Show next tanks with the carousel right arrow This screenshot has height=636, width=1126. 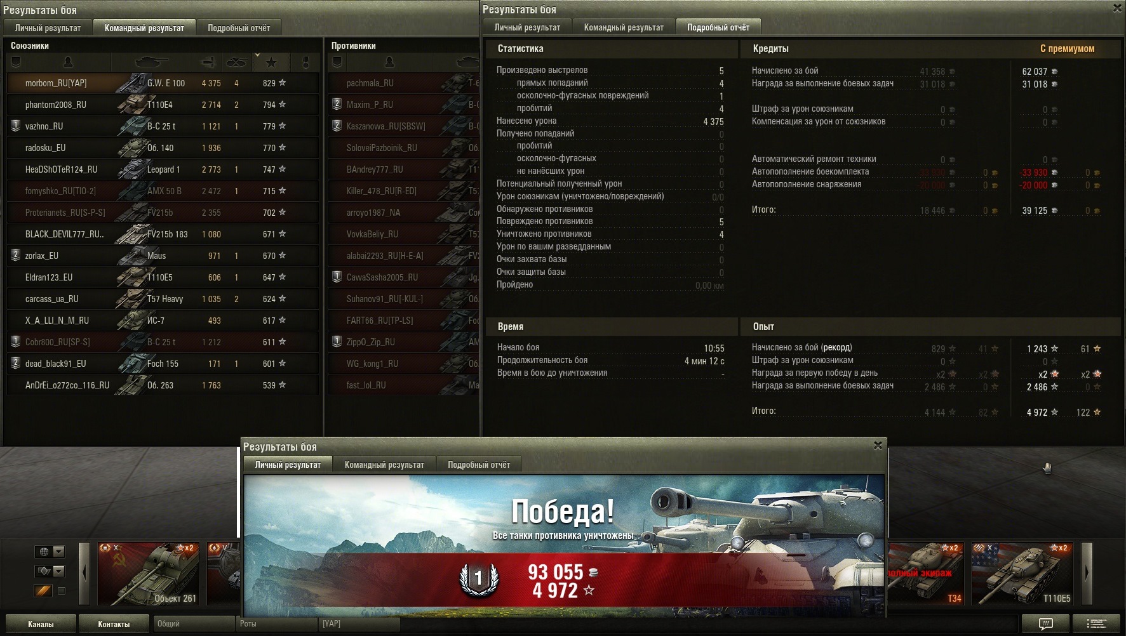click(1087, 574)
